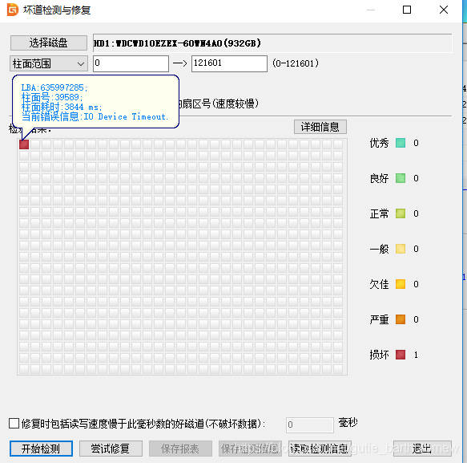Viewport: 467px width, 463px height.
Task: Click the 正常 yellow-green legend swatch
Action: [x=401, y=213]
